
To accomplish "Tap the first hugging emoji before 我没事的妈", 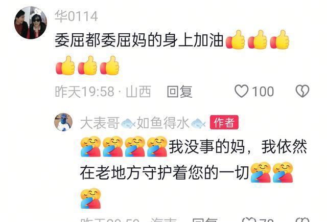I will coord(91,146).
